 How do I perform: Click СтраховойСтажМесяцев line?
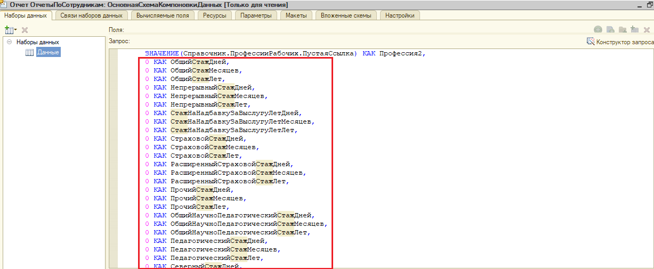pos(201,147)
